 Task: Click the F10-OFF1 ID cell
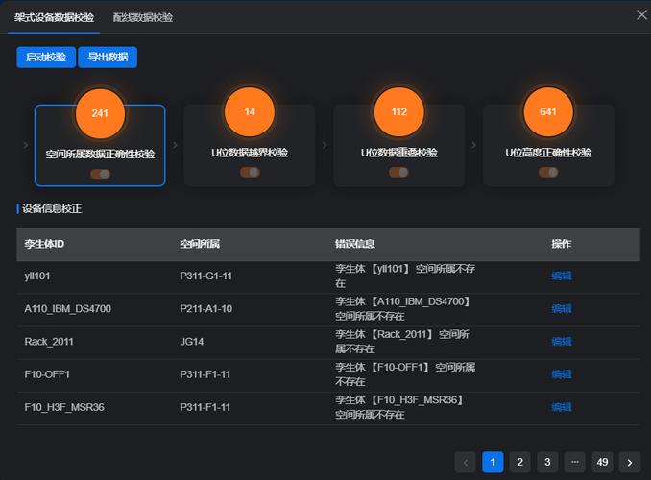tap(47, 374)
